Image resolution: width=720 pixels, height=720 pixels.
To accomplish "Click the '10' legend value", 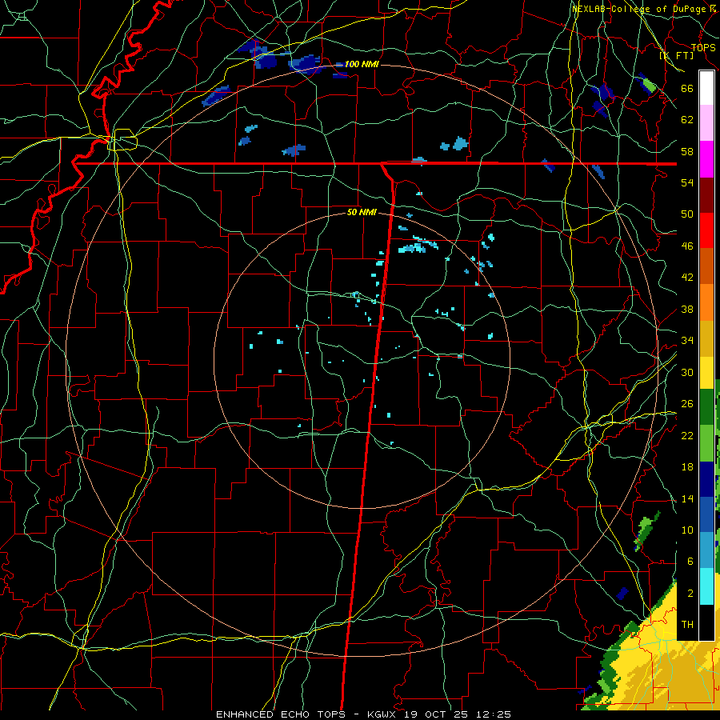I will pos(687,530).
